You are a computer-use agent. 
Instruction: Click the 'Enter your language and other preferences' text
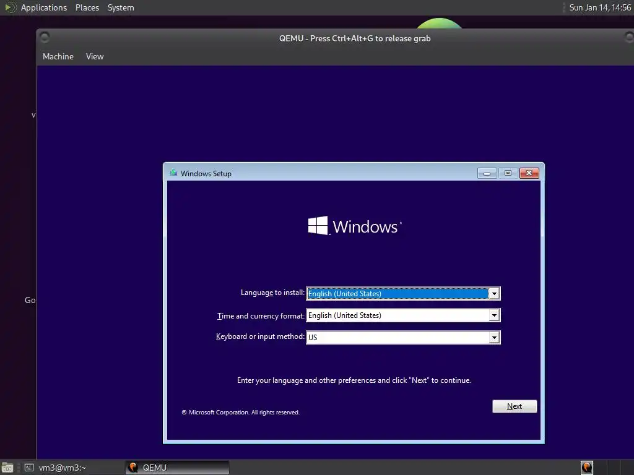coord(354,380)
